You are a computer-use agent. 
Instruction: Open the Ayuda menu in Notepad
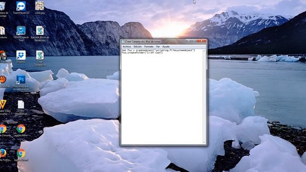click(166, 47)
